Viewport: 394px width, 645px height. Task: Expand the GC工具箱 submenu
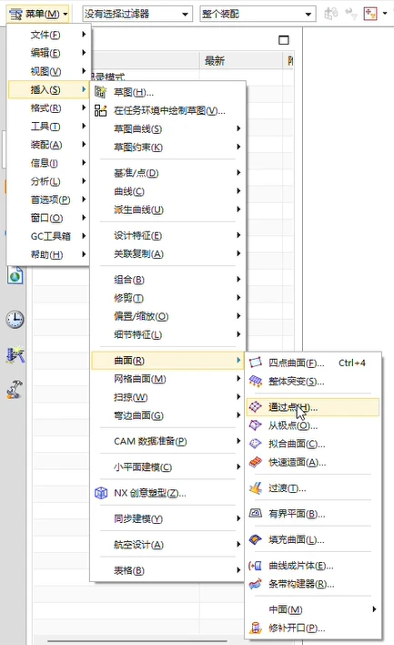click(x=49, y=236)
